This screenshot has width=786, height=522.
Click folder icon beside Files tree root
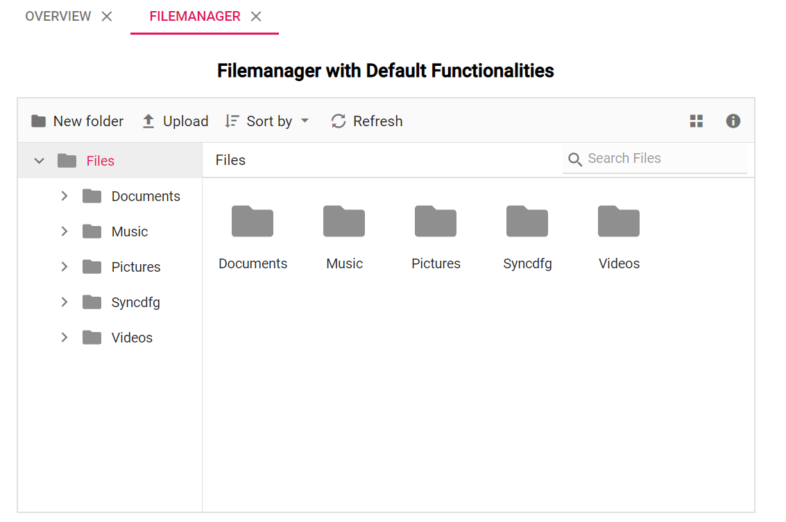click(67, 161)
